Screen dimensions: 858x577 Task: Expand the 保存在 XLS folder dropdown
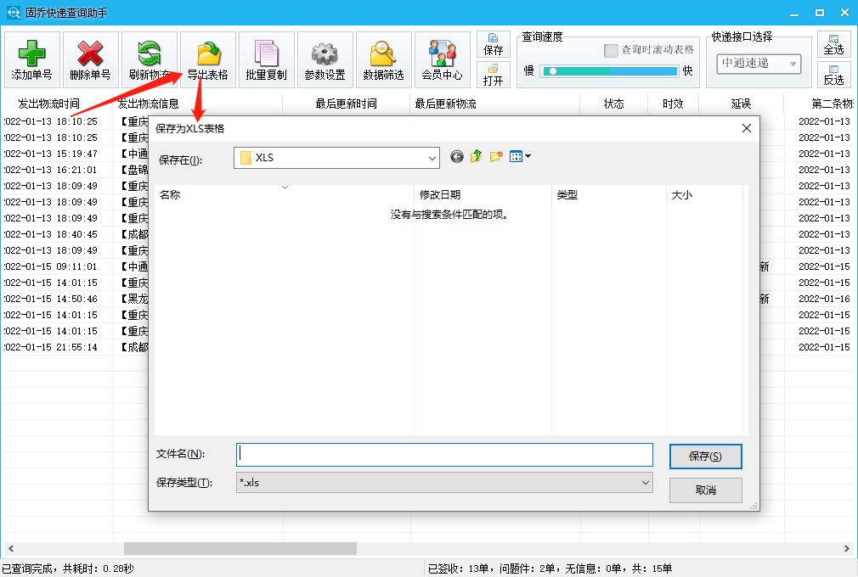[432, 158]
